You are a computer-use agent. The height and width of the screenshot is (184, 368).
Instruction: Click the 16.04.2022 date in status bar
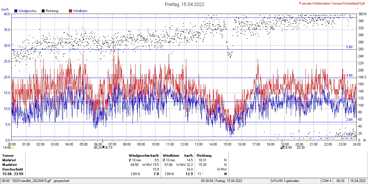tap(358, 181)
